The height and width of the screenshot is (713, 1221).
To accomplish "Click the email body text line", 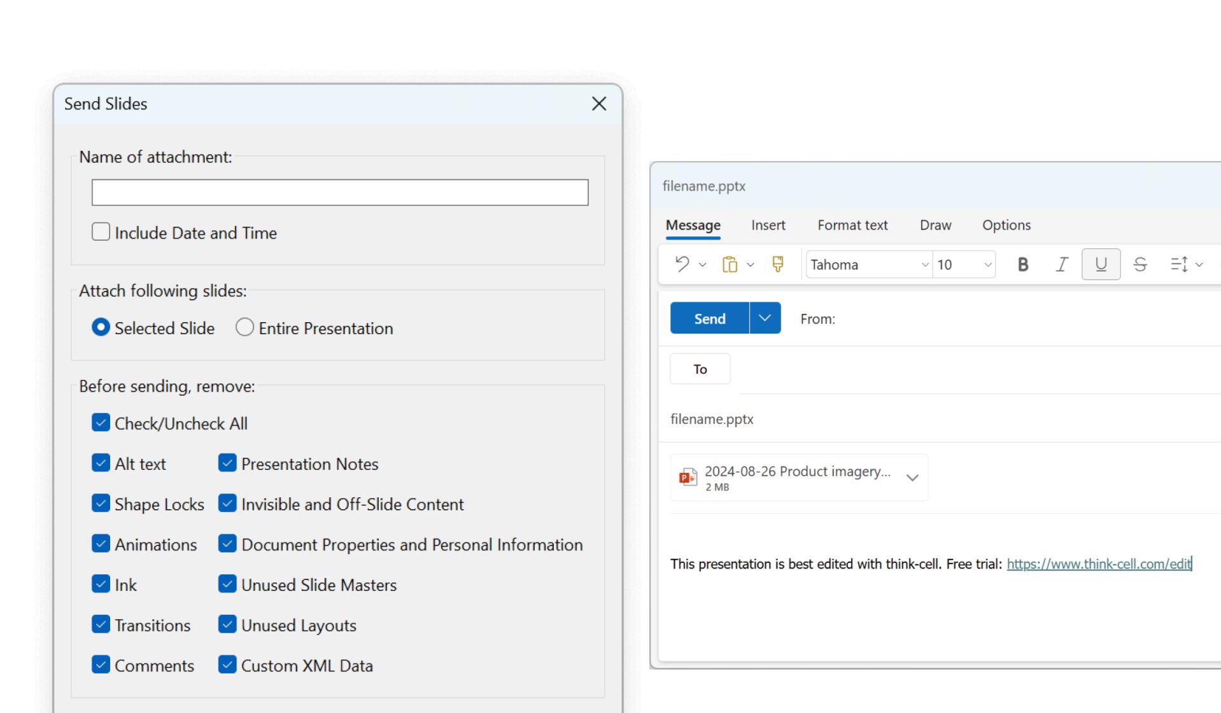I will point(931,564).
